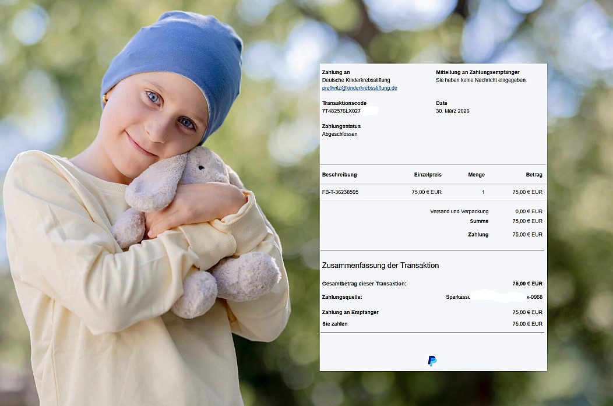Click the Beschreibung column header
The image size is (613, 406).
pyautogui.click(x=339, y=175)
